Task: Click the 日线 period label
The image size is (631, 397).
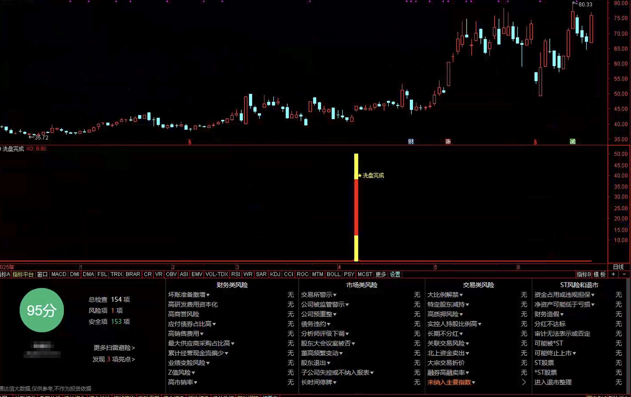Action: [x=618, y=267]
